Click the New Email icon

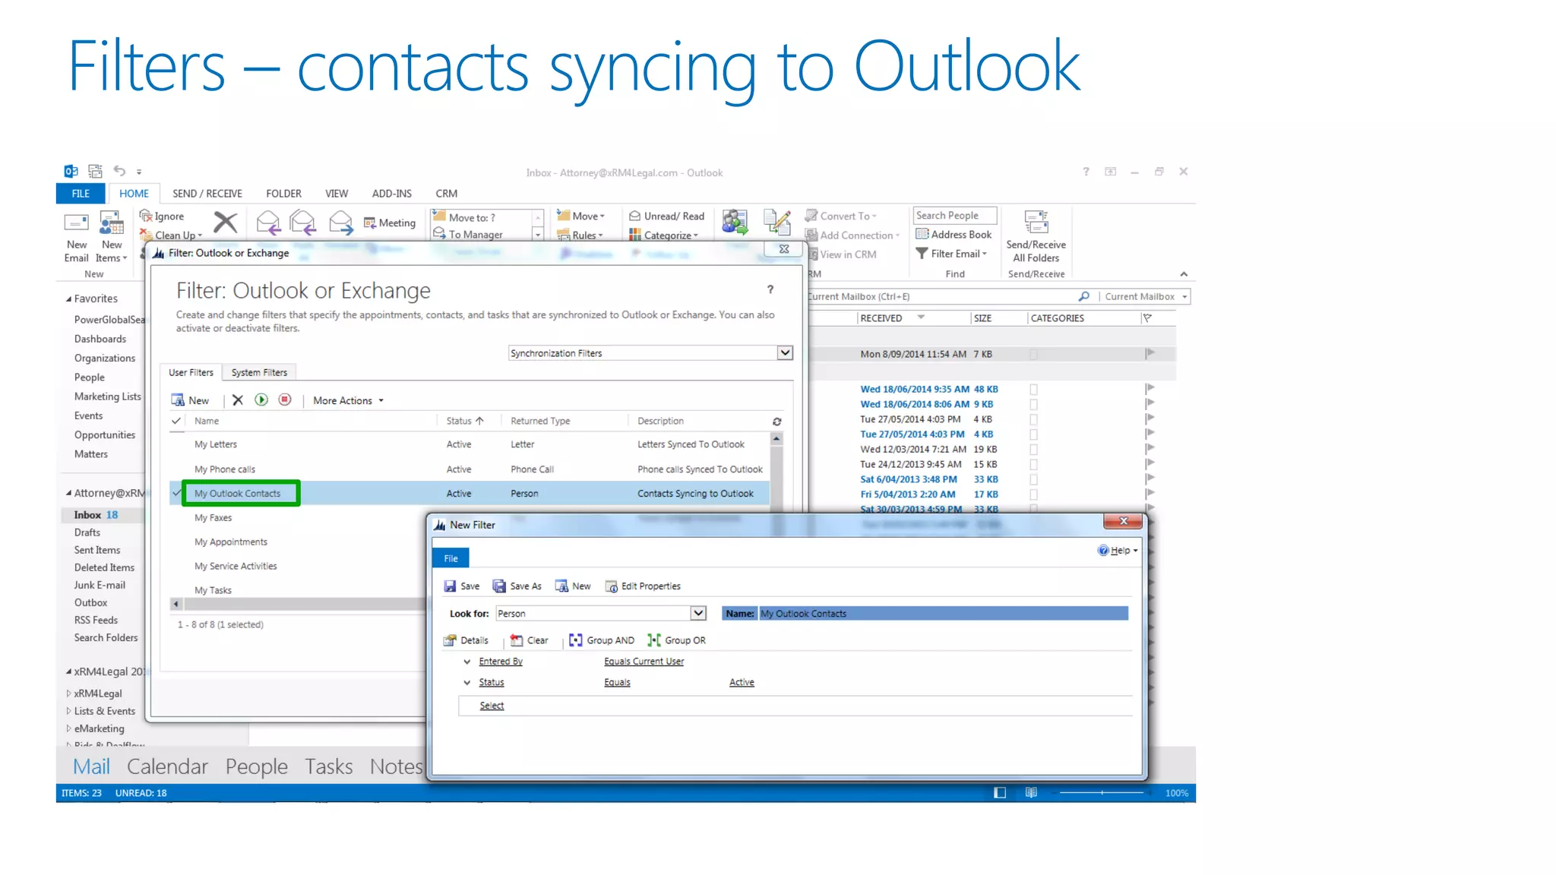[x=76, y=223]
